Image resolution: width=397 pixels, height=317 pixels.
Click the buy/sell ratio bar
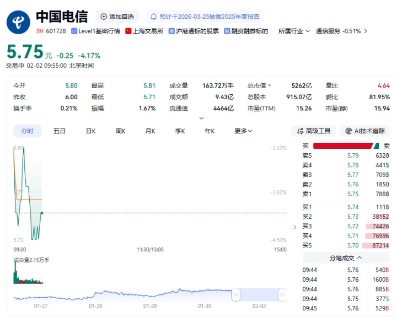coord(346,146)
